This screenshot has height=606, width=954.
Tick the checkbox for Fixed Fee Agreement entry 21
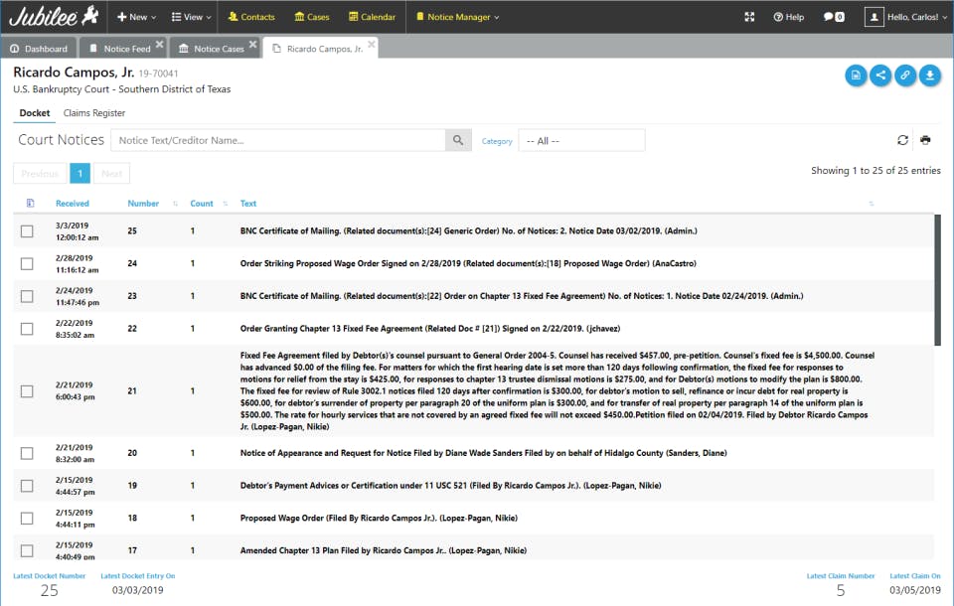pyautogui.click(x=27, y=391)
